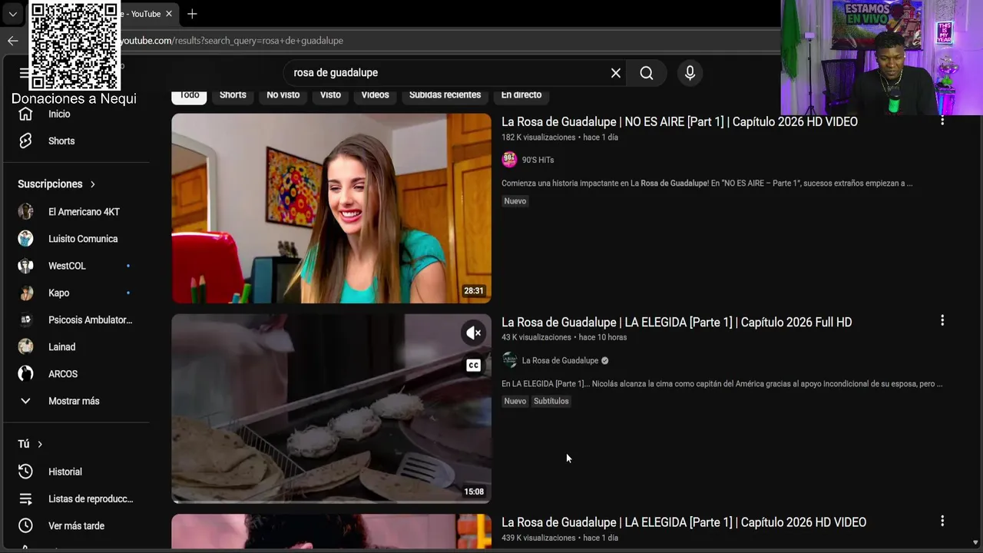The image size is (983, 553).
Task: Open Ver más tarde in the sidebar
Action: (x=76, y=526)
